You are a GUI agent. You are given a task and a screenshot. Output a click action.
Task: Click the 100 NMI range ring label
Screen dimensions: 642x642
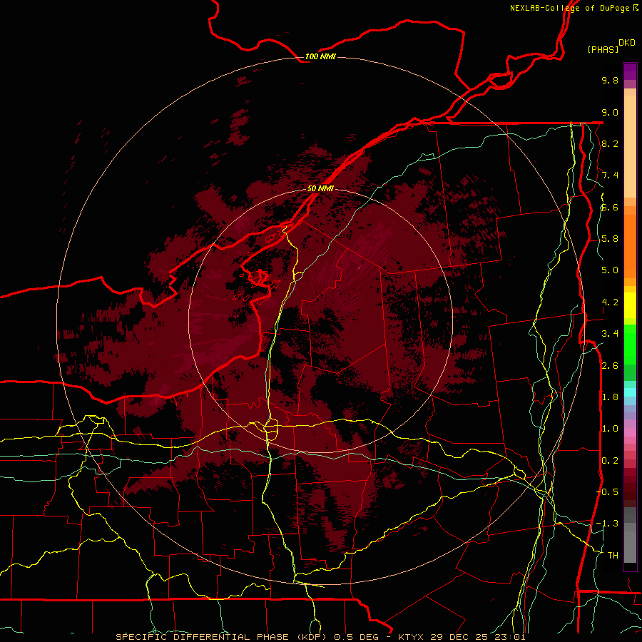pos(320,56)
